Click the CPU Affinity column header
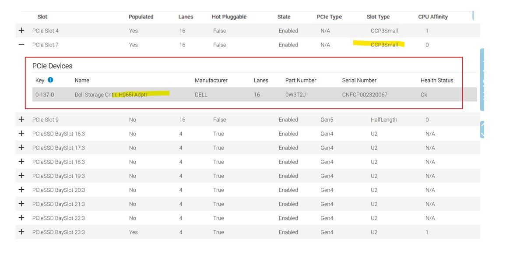This screenshot has width=506, height=255. 432,17
